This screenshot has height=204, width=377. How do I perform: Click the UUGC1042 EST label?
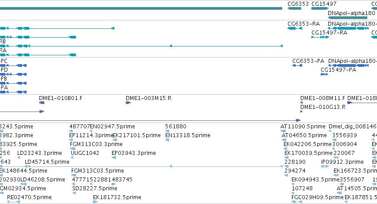tap(85, 153)
